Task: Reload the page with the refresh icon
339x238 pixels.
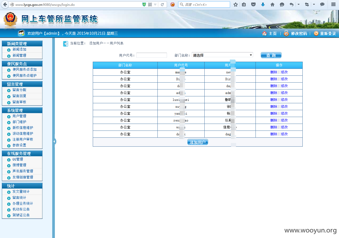Action: pyautogui.click(x=162, y=5)
